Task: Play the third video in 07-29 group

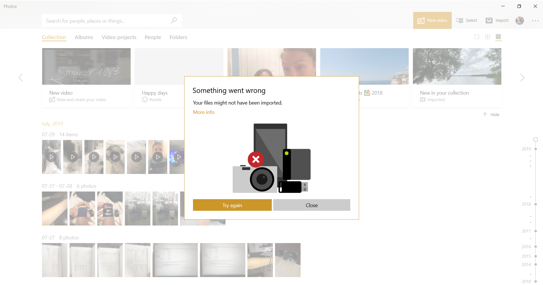Action: 94,157
